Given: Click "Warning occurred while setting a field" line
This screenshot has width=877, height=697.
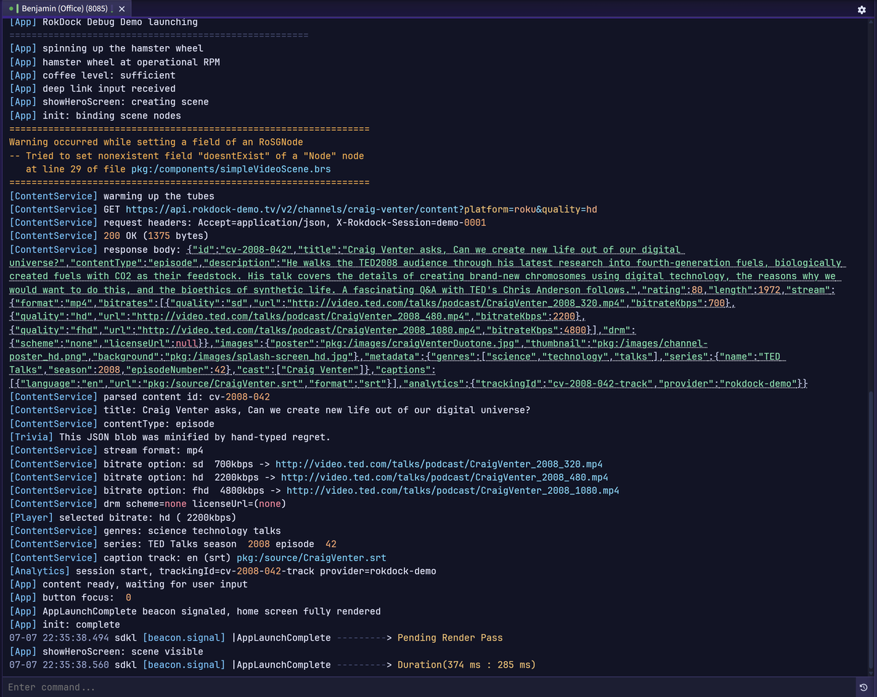Looking at the screenshot, I should [x=156, y=142].
